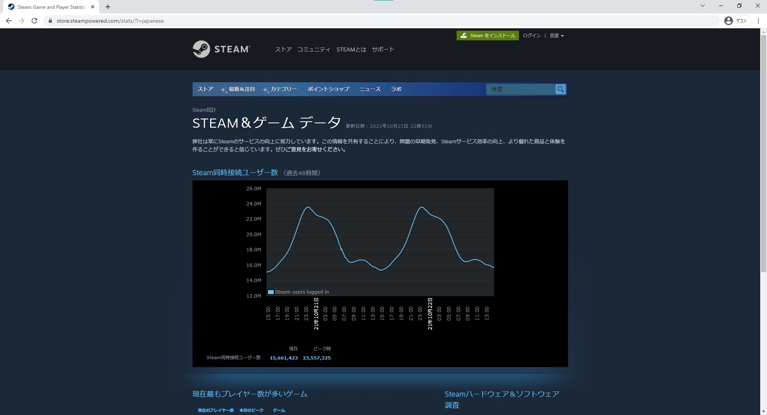Click the 本日のピーク column header
The width and height of the screenshot is (767, 415).
[x=251, y=410]
